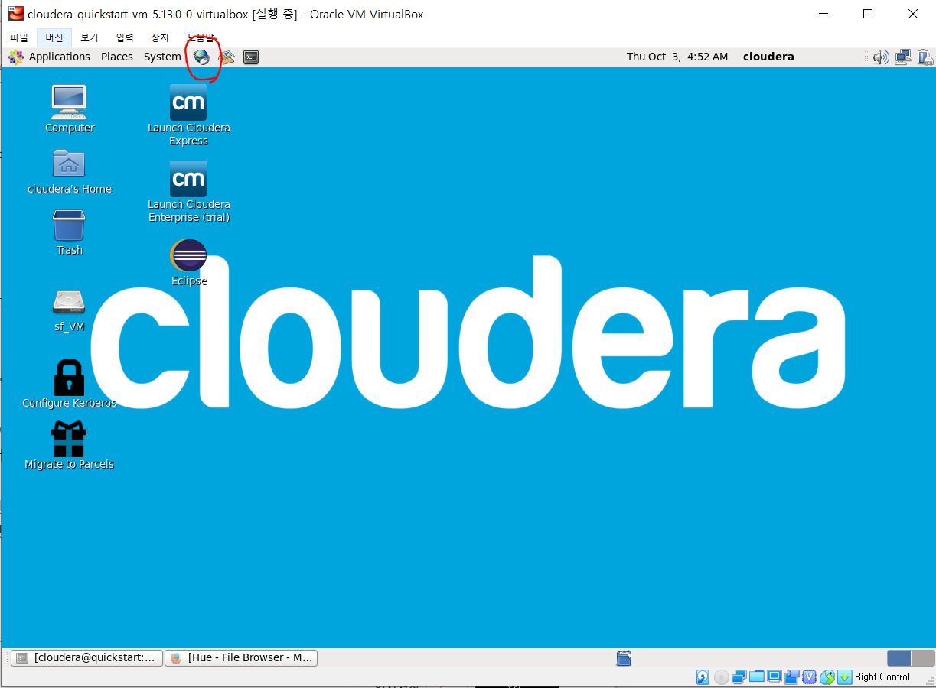Click the Right Control host key label
Screen dimensions: 936x688
tap(882, 677)
